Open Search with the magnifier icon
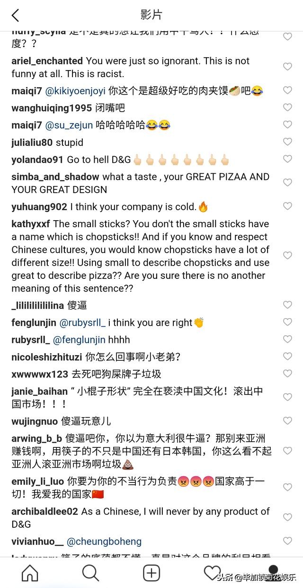The image size is (303, 588). 90,572
